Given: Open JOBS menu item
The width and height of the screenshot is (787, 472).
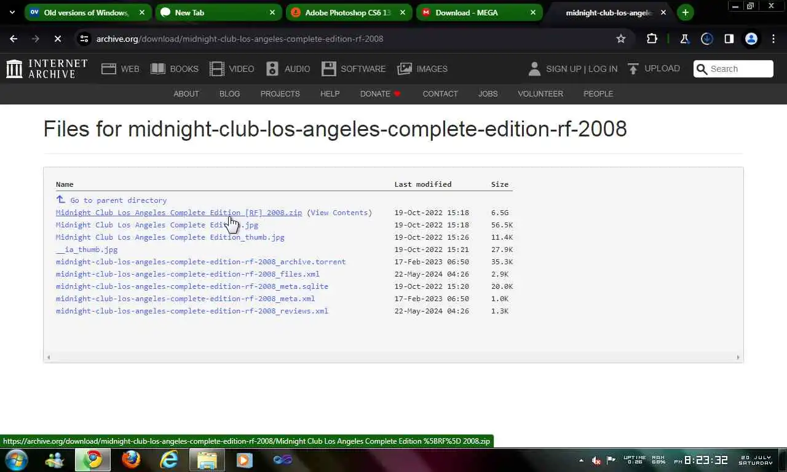Looking at the screenshot, I should [488, 94].
